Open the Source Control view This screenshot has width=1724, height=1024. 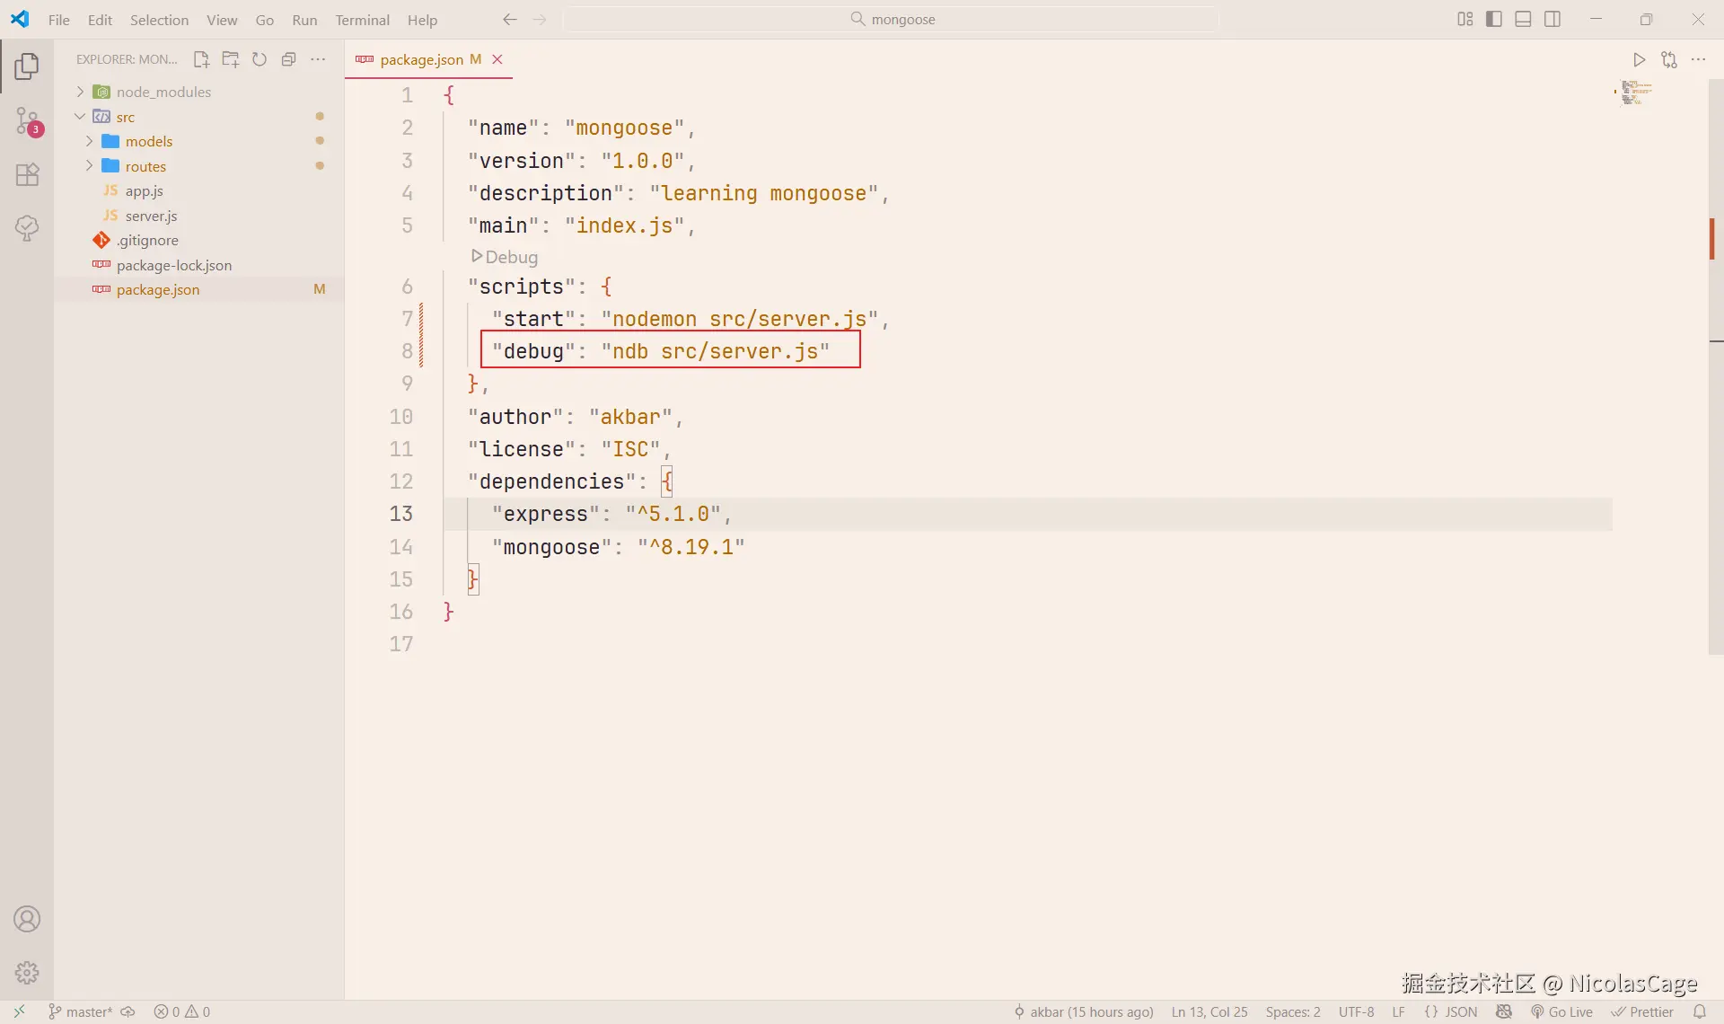[27, 120]
